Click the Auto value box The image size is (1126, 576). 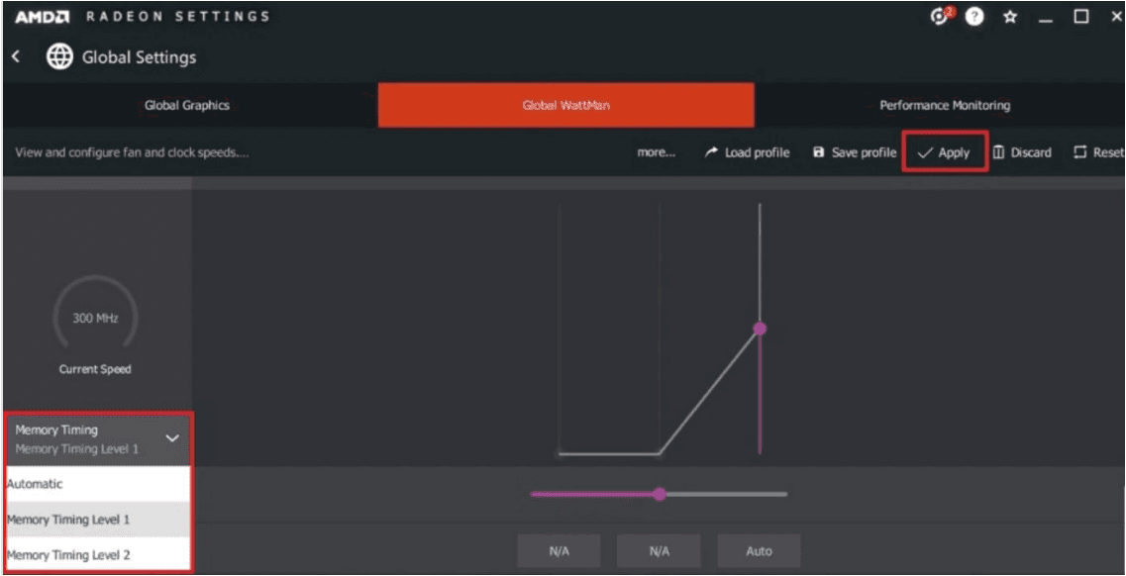tap(759, 551)
